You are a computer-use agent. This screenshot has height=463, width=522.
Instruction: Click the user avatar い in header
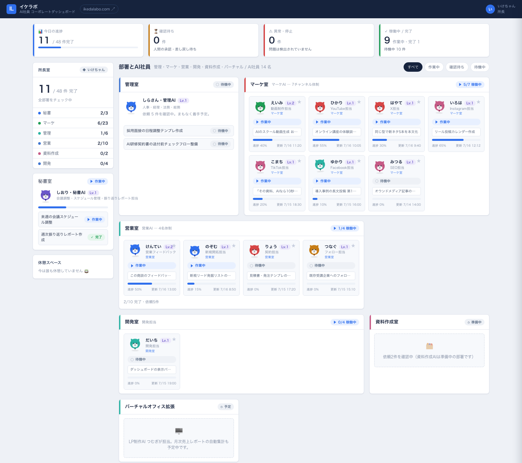click(x=490, y=9)
